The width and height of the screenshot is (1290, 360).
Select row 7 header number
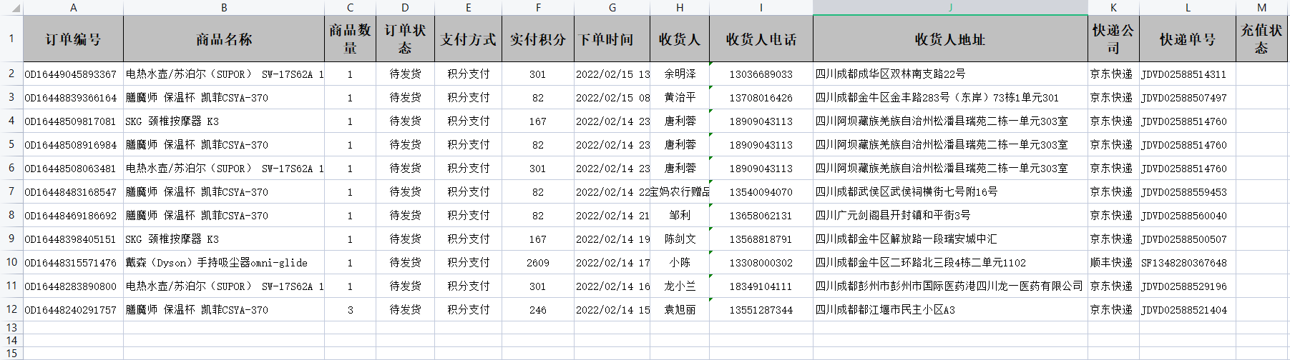click(x=11, y=191)
